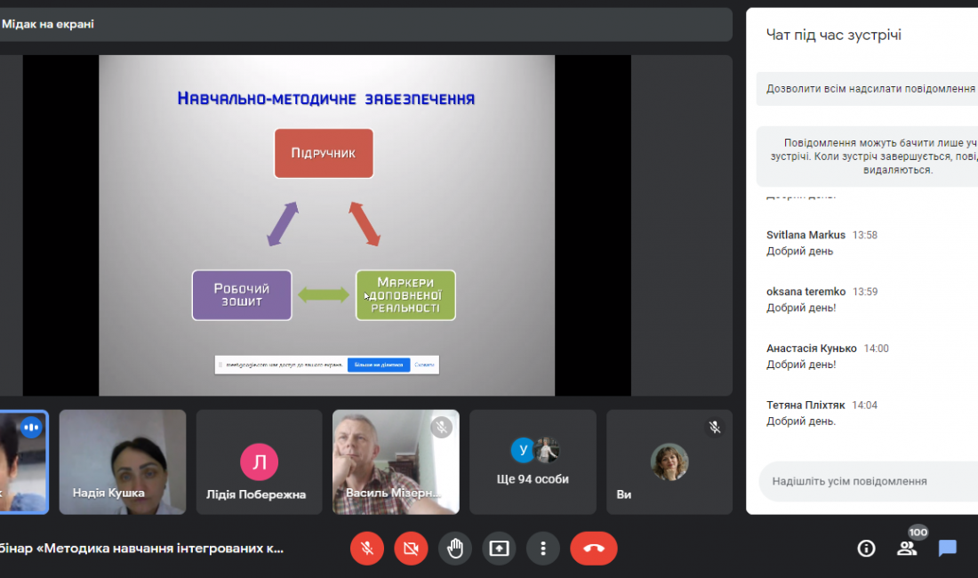Select Надія Кушка's video tile
978x578 pixels.
(123, 462)
